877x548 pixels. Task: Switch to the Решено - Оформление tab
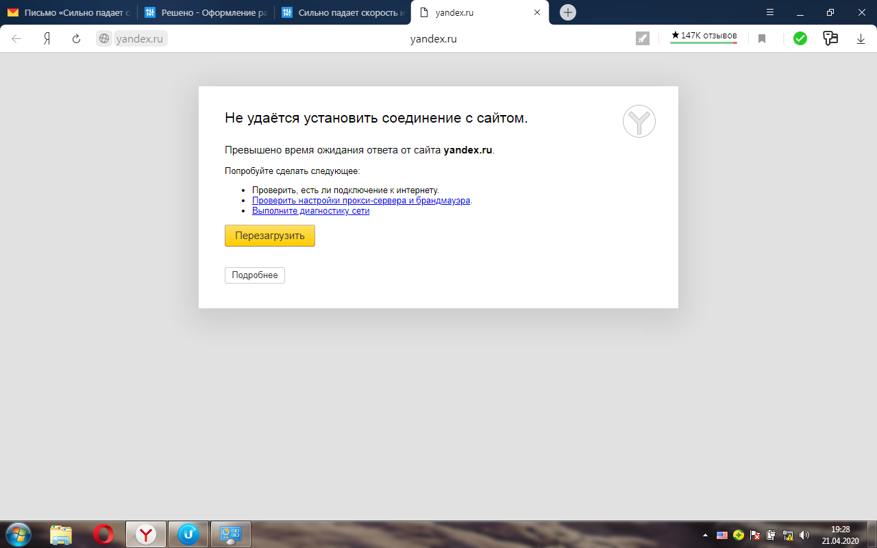(206, 12)
